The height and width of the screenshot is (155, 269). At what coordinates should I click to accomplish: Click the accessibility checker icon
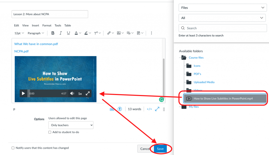click(120, 109)
